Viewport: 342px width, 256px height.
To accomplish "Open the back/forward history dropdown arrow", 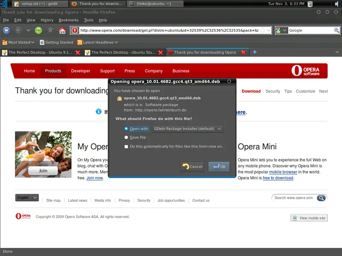I will 28,30.
